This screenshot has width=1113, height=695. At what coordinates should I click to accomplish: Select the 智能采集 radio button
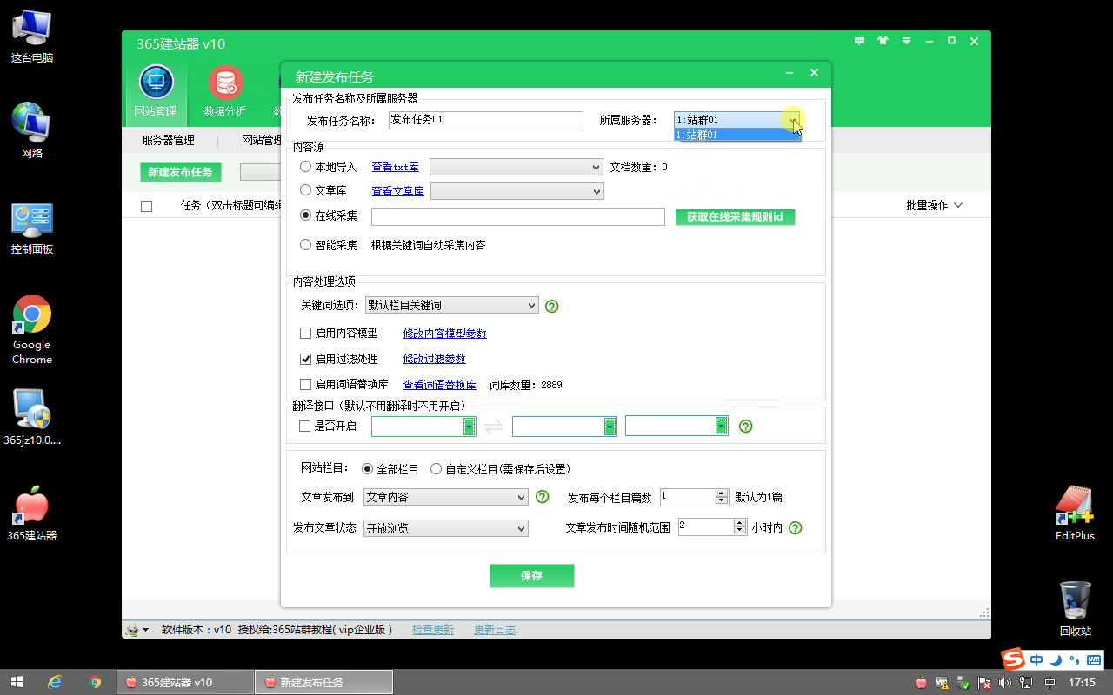pyautogui.click(x=306, y=245)
